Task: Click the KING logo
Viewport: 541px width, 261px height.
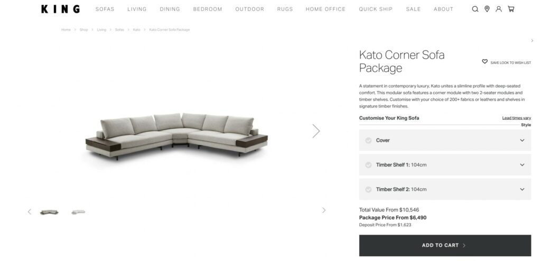Action: (60, 9)
